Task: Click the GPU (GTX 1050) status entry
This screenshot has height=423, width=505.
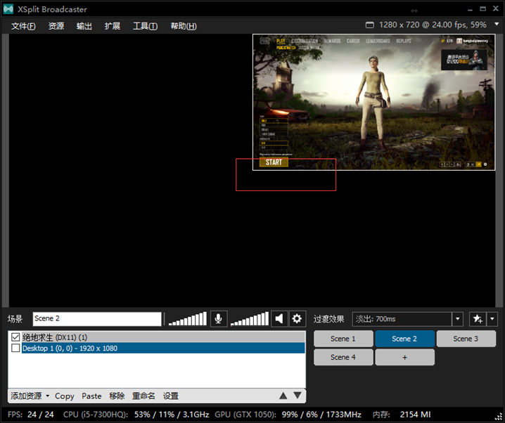Action: pos(288,415)
